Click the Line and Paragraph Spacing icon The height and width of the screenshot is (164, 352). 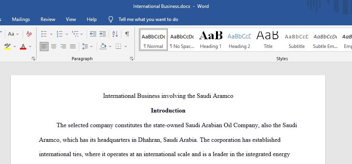[x=85, y=46]
